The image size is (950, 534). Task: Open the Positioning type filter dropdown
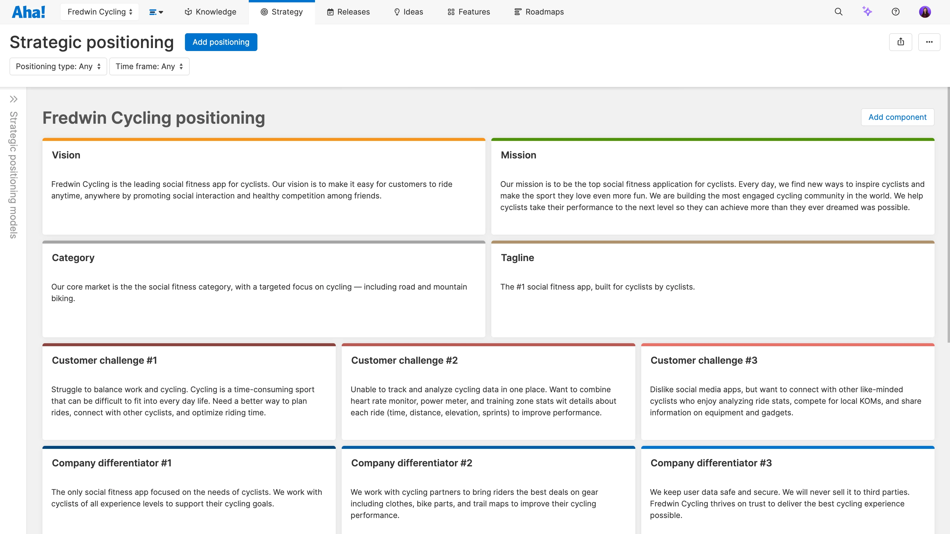coord(58,66)
